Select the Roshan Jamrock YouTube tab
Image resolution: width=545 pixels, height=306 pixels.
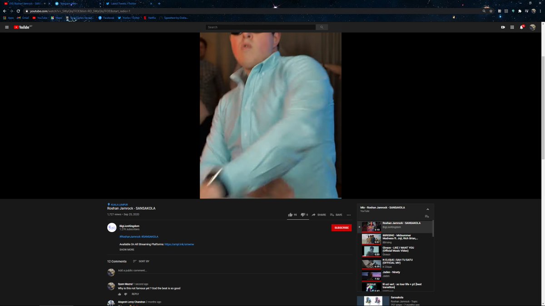click(x=27, y=4)
